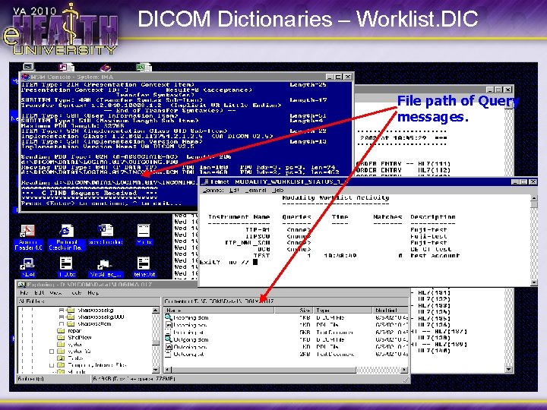Open the computer-monitor shortcut in bottom desktop row
Viewport: 547px width, 410px height.
28,267
